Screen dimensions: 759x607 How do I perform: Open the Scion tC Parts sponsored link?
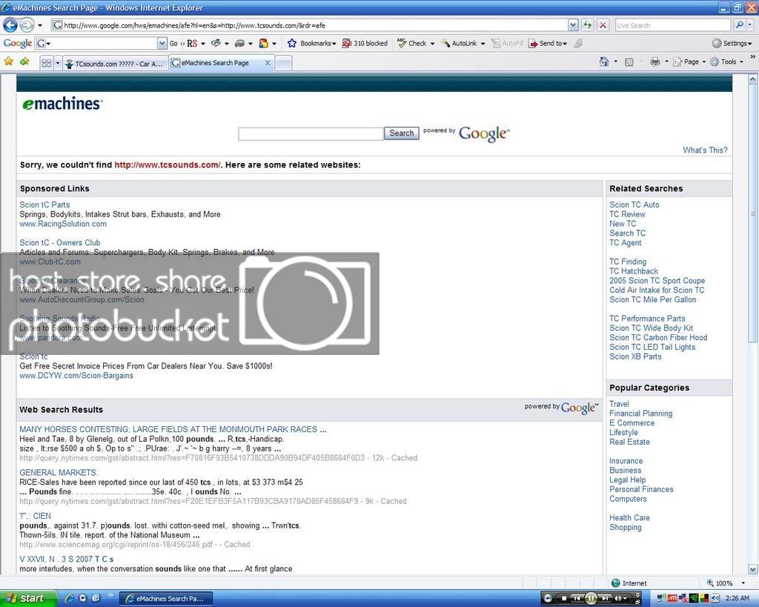click(44, 205)
